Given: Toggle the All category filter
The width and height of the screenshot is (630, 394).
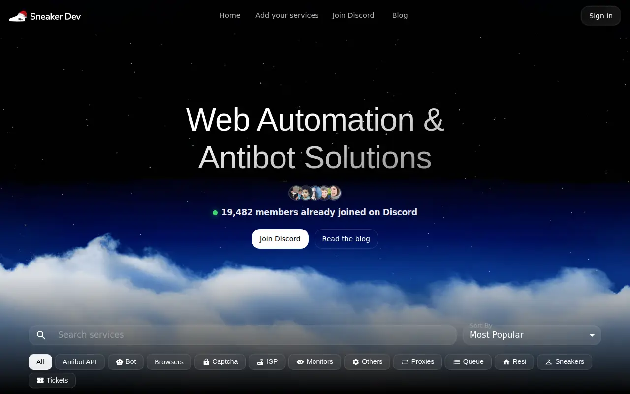Looking at the screenshot, I should [40, 361].
